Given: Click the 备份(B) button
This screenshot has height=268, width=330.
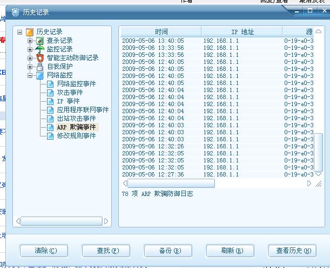Looking at the screenshot, I should (168, 251).
